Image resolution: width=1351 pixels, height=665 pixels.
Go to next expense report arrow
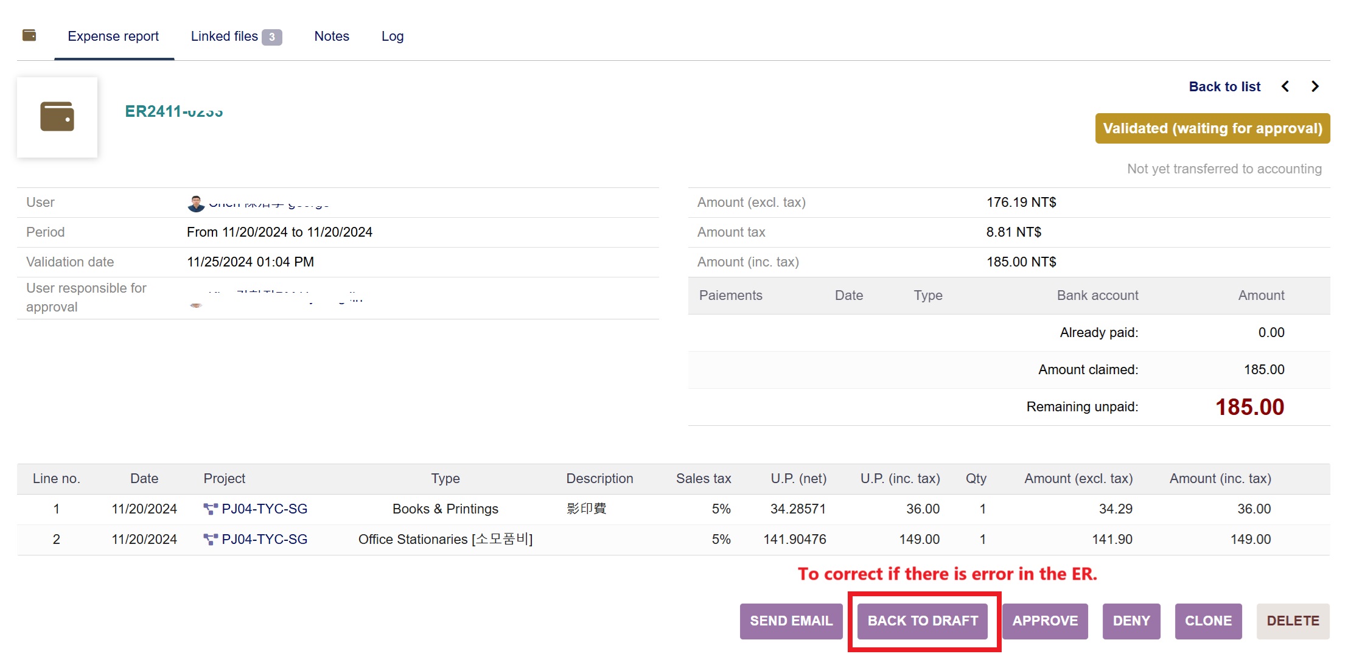pyautogui.click(x=1315, y=86)
